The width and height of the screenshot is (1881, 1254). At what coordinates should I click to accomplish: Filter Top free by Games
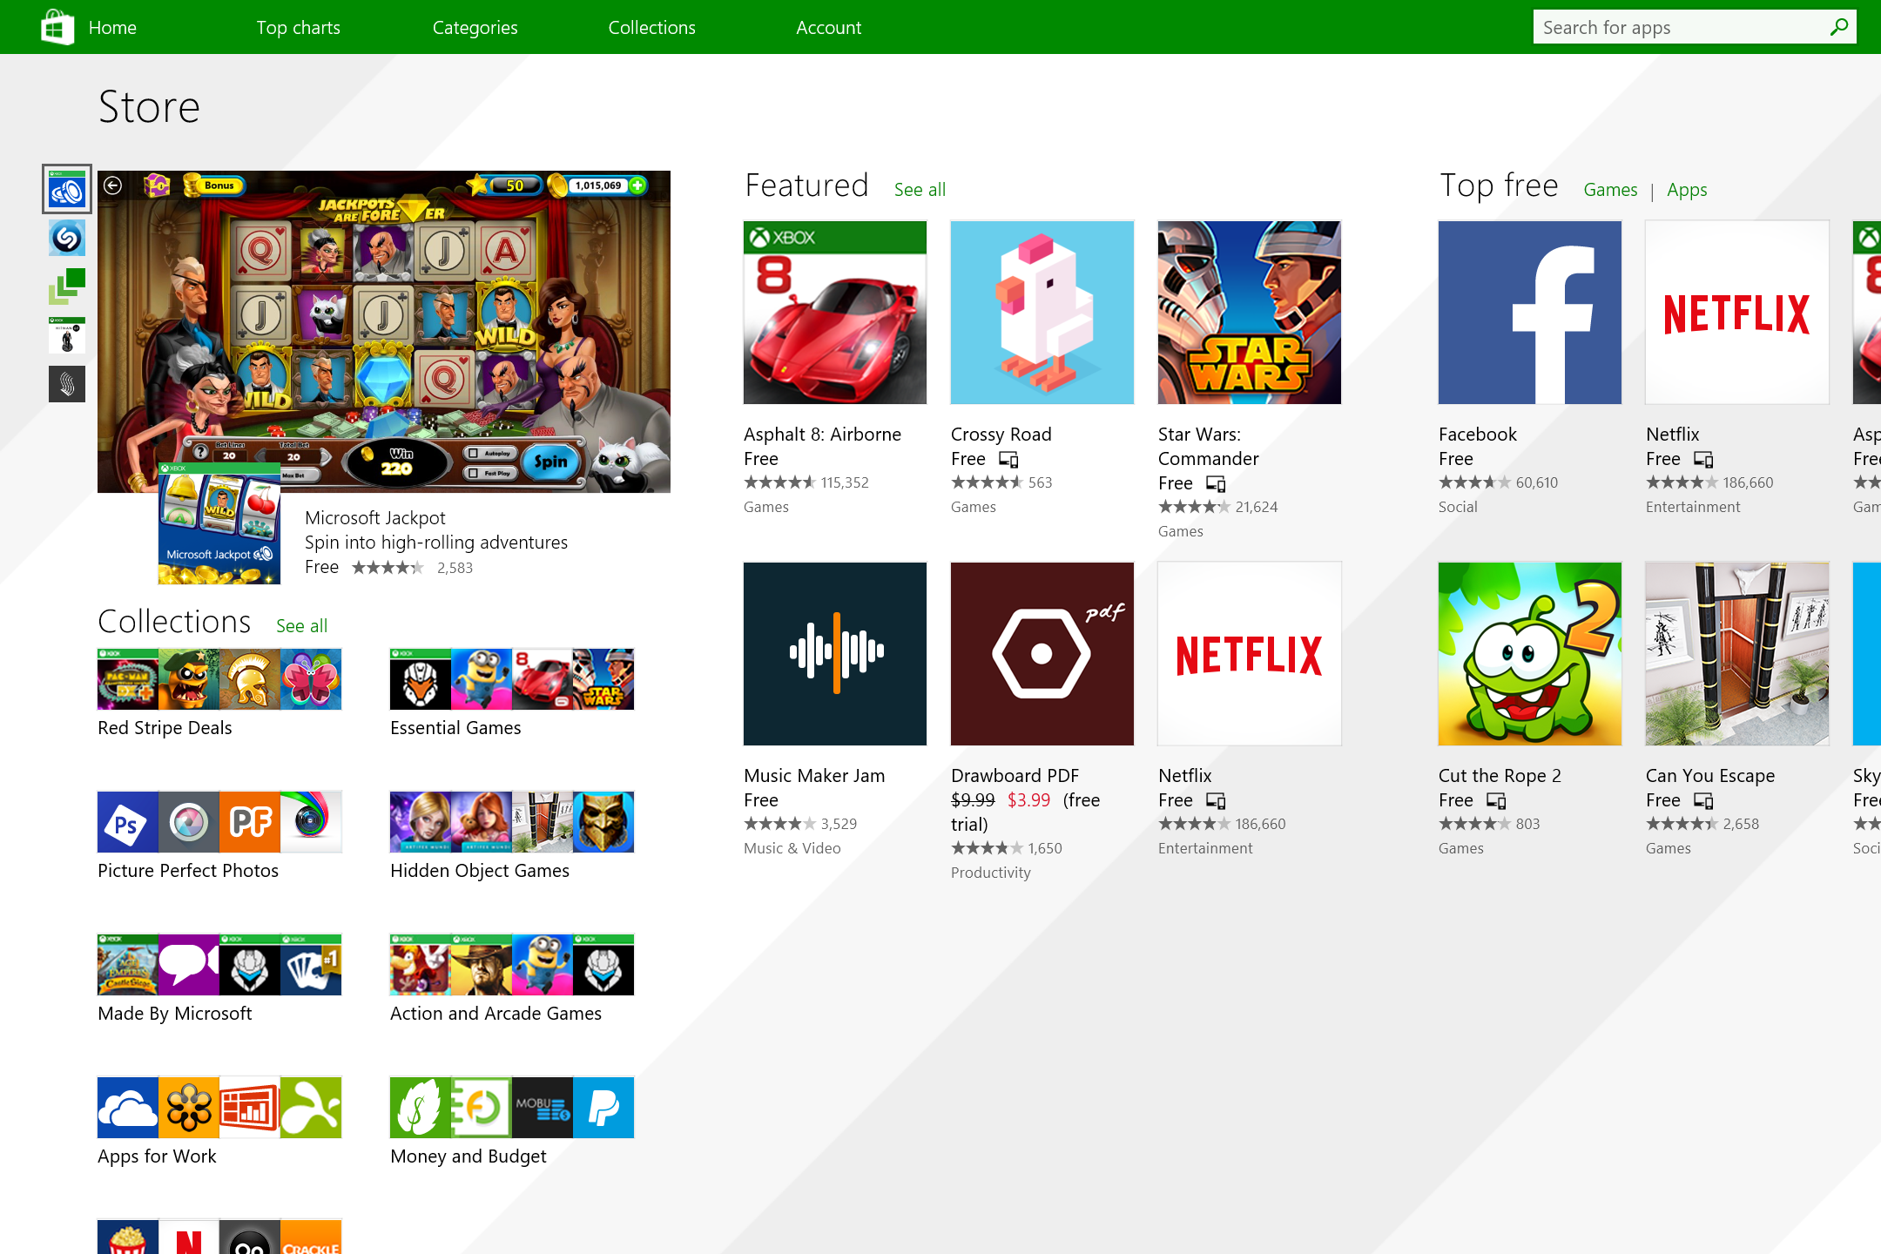tap(1610, 189)
